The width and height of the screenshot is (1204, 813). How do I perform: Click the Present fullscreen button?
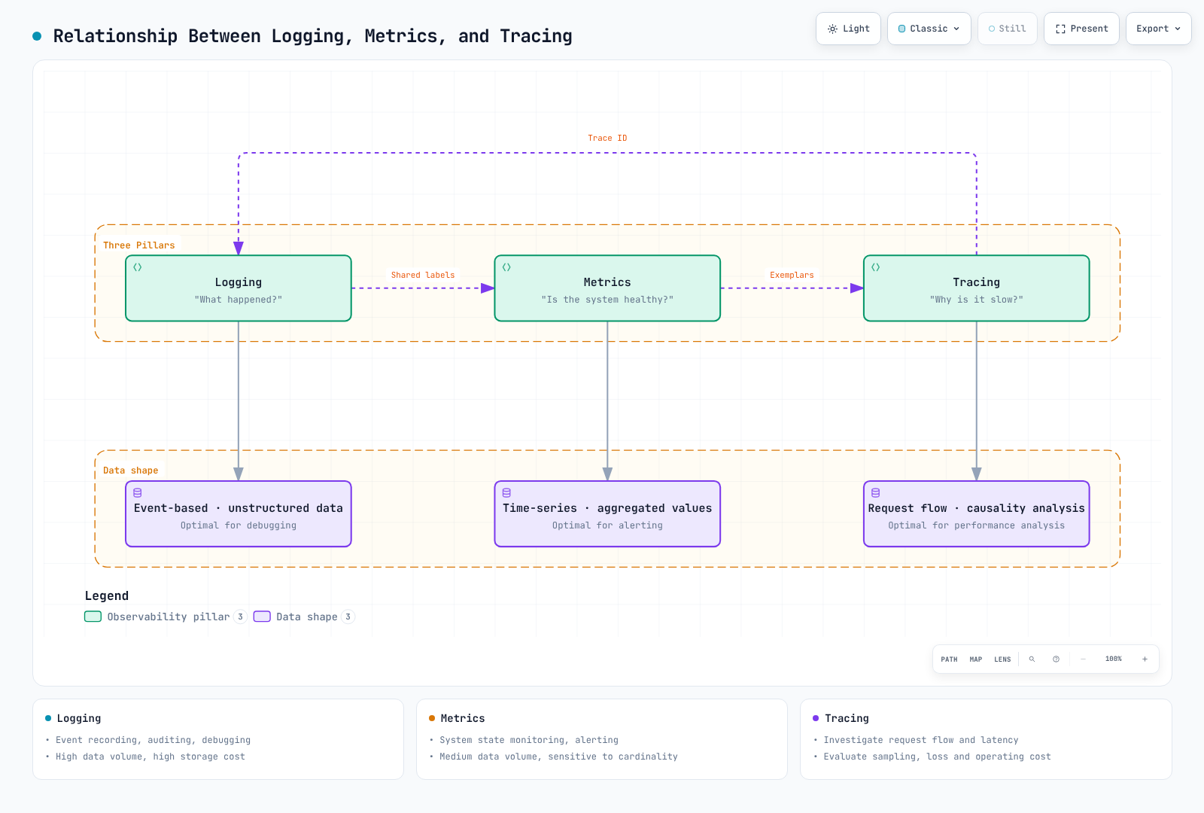[x=1081, y=29]
